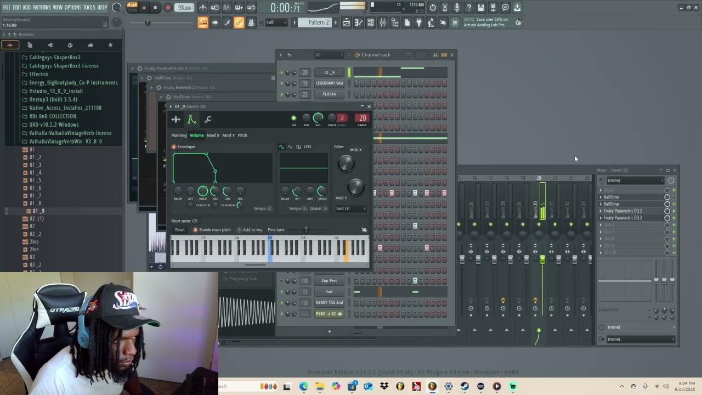Toggle the Envelope enable radio button
The width and height of the screenshot is (702, 395).
(x=174, y=147)
